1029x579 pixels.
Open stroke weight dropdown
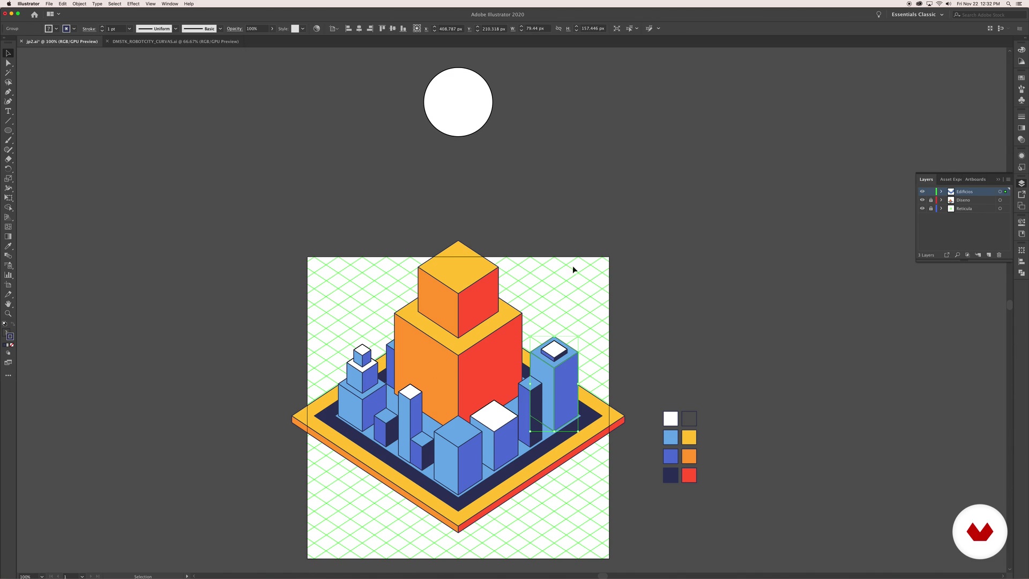[129, 28]
